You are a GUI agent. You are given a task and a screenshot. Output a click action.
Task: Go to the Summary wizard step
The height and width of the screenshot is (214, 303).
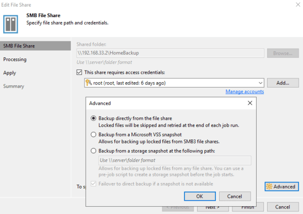click(x=14, y=86)
